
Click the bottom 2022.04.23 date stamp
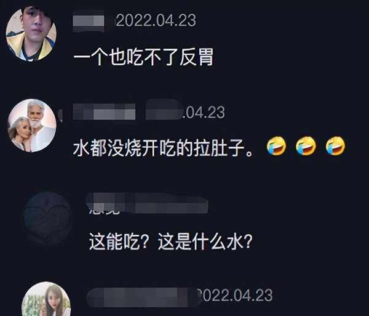[x=235, y=295]
